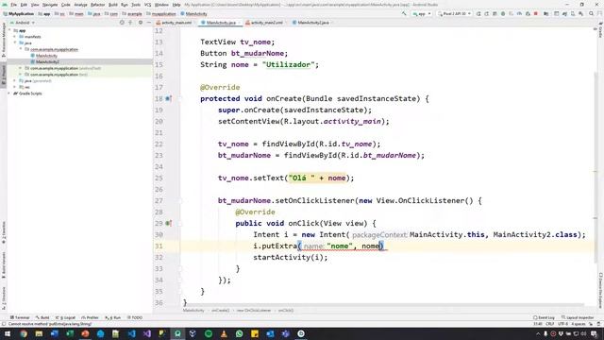Open VLC media player from the taskbar

click(x=224, y=333)
